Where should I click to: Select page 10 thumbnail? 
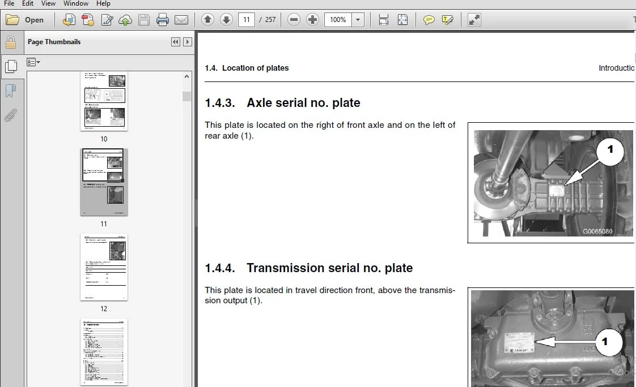point(104,101)
